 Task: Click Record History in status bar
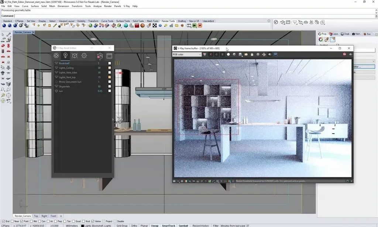coord(200,226)
